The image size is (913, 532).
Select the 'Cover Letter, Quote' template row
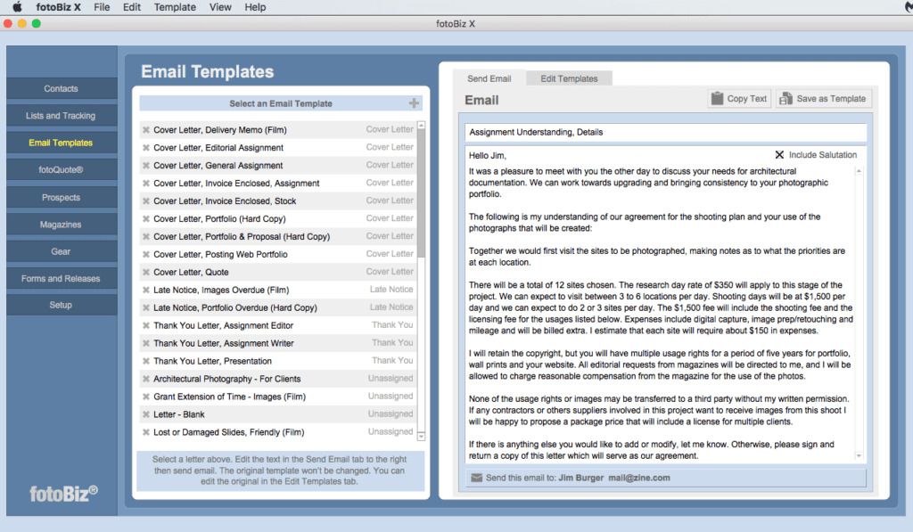[278, 272]
